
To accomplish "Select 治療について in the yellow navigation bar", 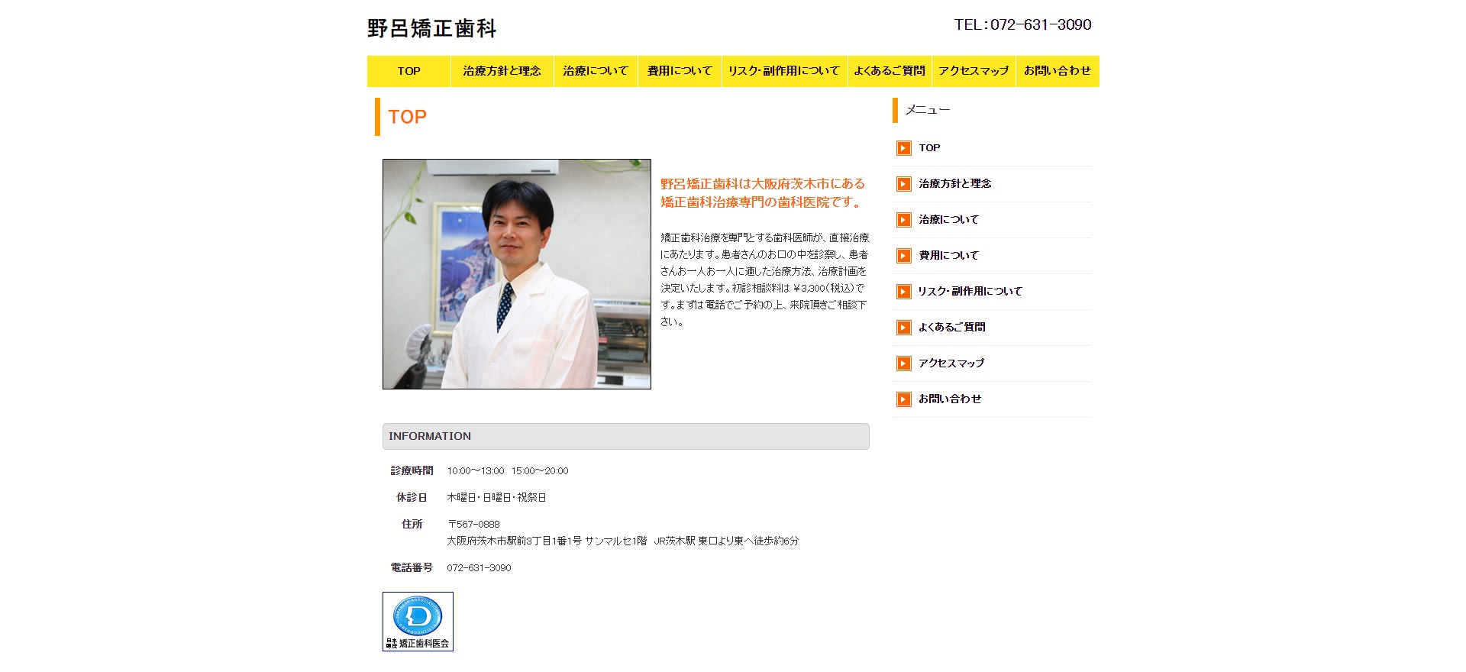I will pos(596,71).
